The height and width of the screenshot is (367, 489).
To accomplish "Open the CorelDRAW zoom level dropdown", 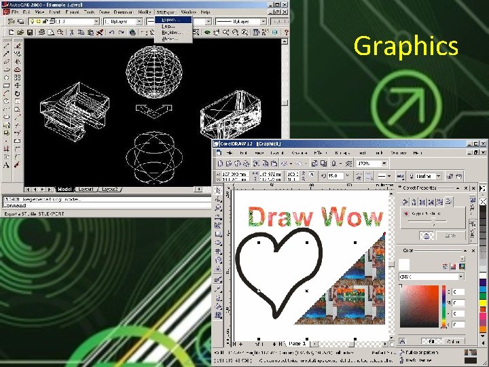I will point(384,163).
